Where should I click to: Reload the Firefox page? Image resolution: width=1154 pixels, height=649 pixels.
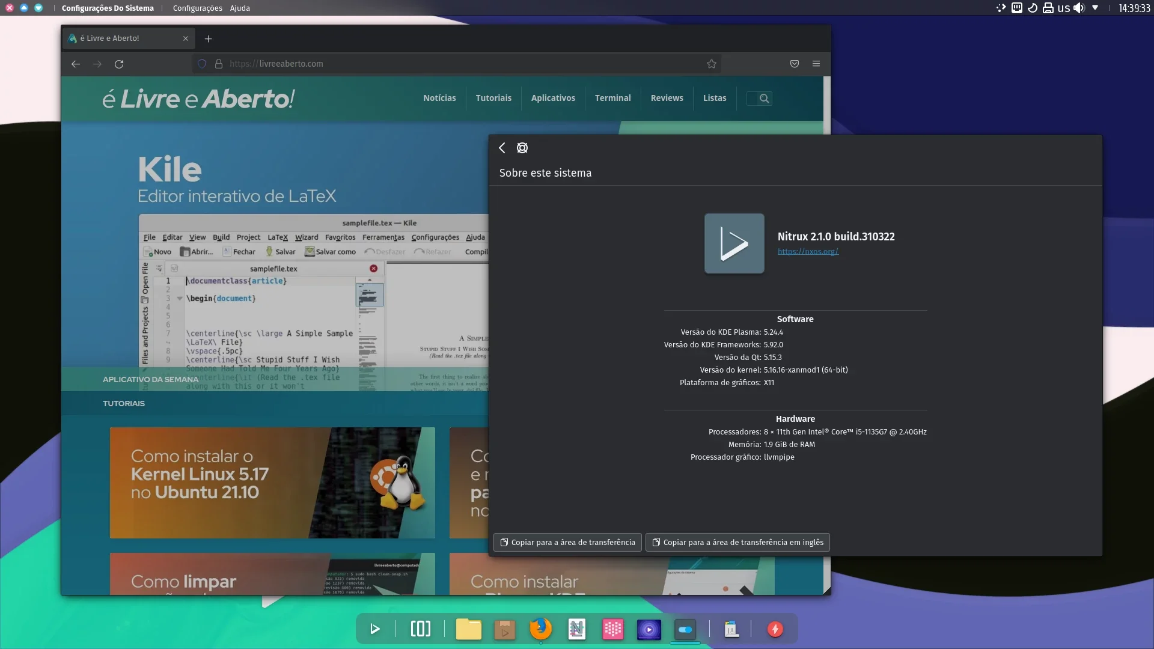tap(119, 64)
